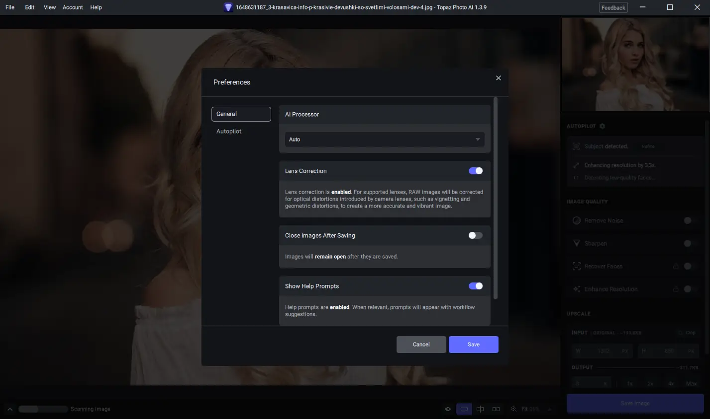Select the 1x upscale option
This screenshot has height=419, width=710.
point(629,384)
